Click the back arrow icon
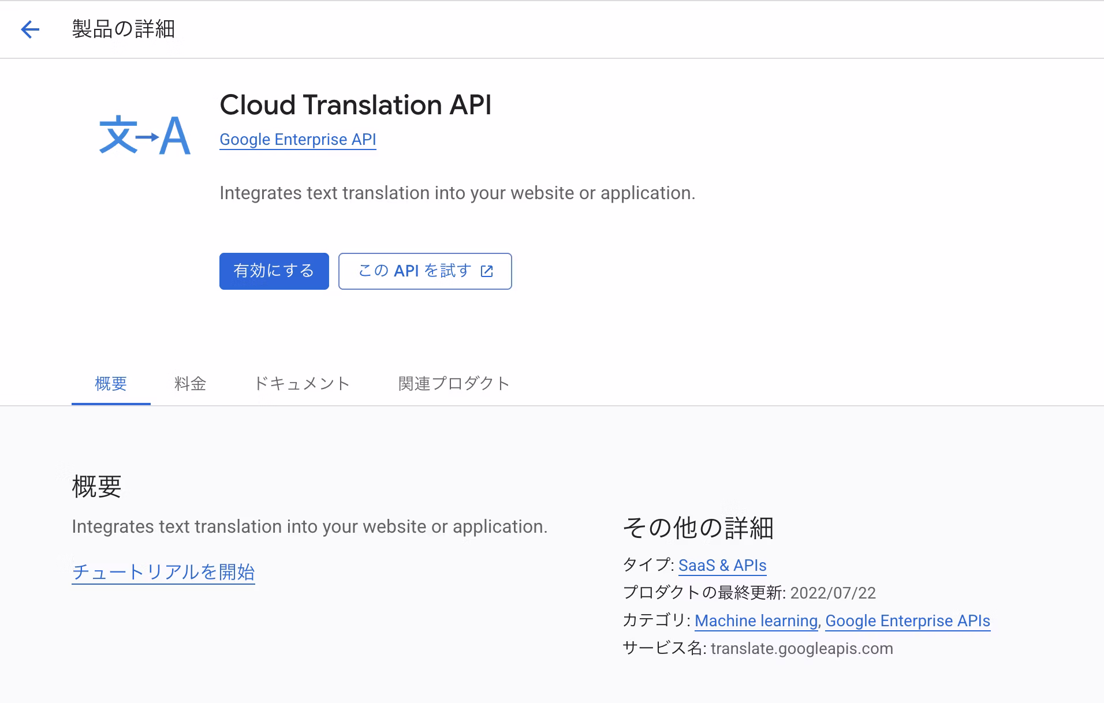The image size is (1104, 703). pos(30,29)
